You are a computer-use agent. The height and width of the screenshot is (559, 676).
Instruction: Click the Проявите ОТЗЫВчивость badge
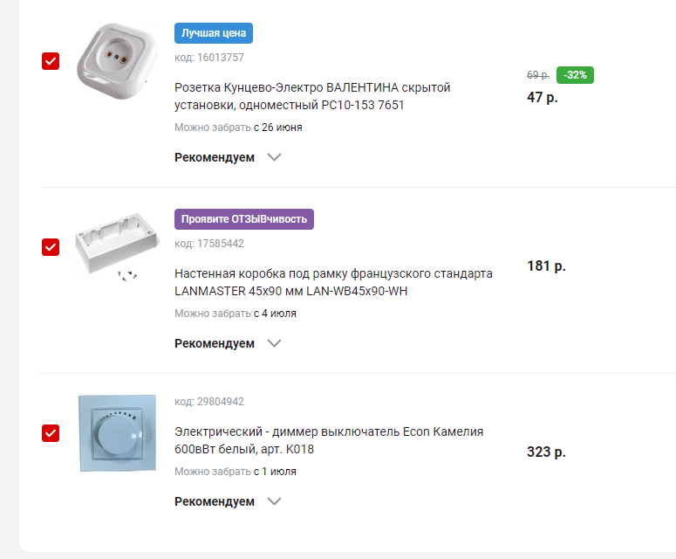[244, 219]
